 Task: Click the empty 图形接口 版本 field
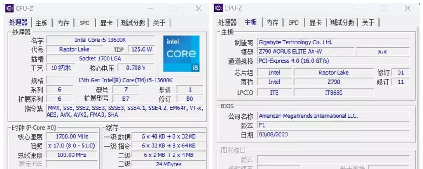[x=333, y=160]
